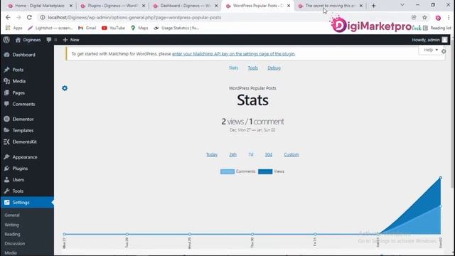This screenshot has width=455, height=256.
Task: Open ElementsKit in the sidebar
Action: coord(24,142)
